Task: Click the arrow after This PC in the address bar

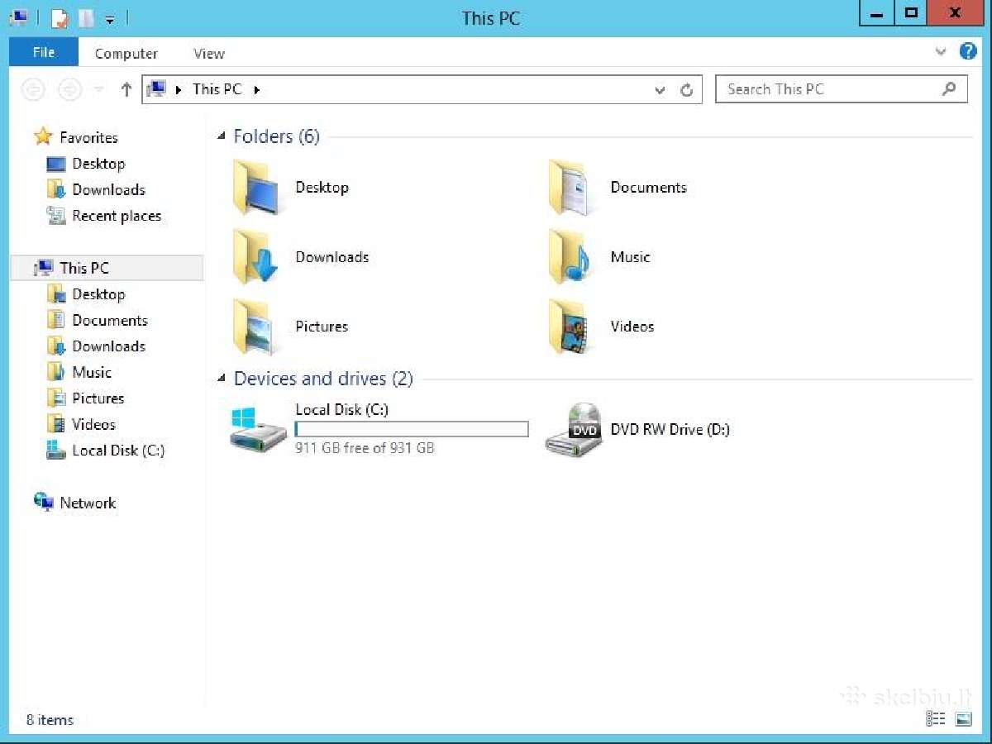Action: click(256, 89)
